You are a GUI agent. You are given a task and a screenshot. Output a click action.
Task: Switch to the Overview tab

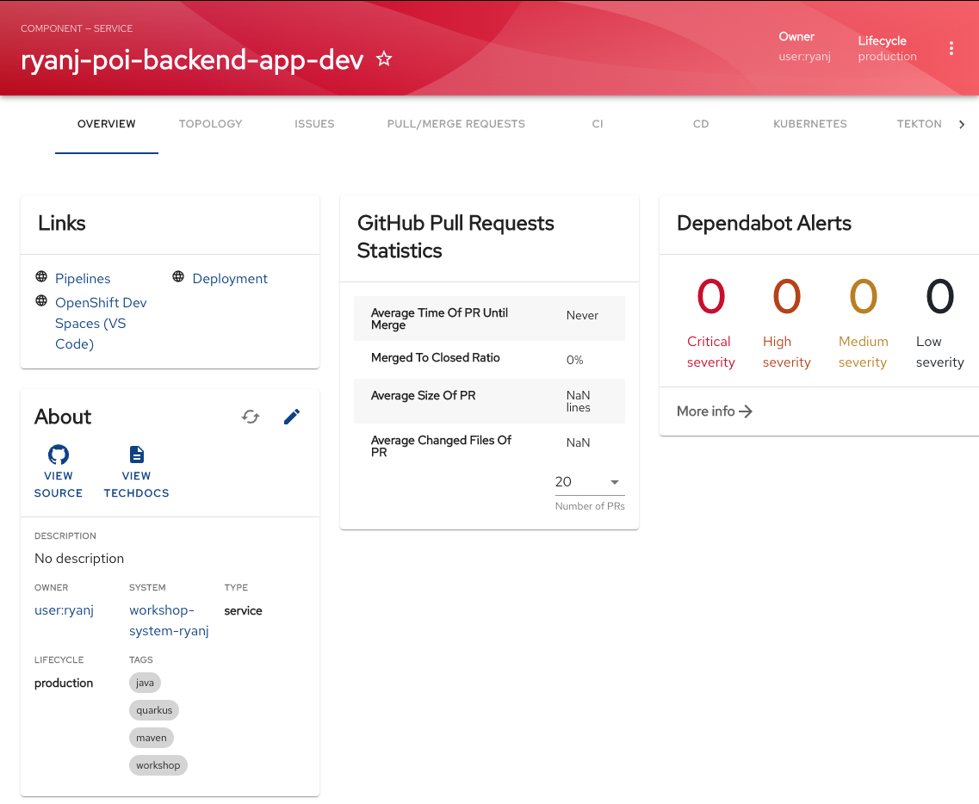pyautogui.click(x=107, y=124)
